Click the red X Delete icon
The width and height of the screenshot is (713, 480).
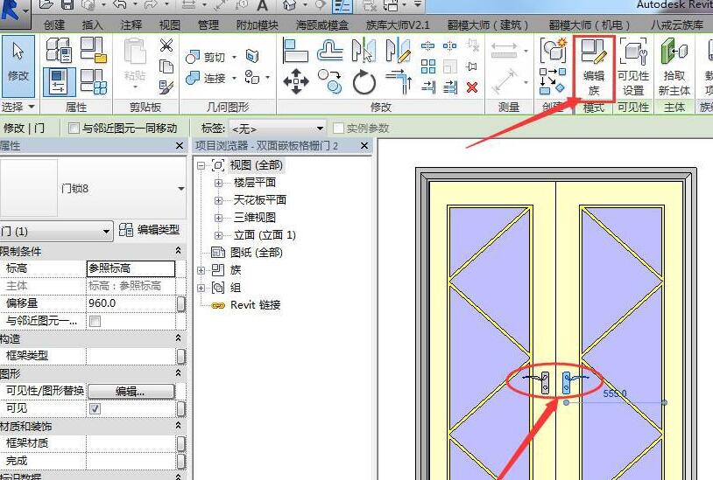(472, 87)
